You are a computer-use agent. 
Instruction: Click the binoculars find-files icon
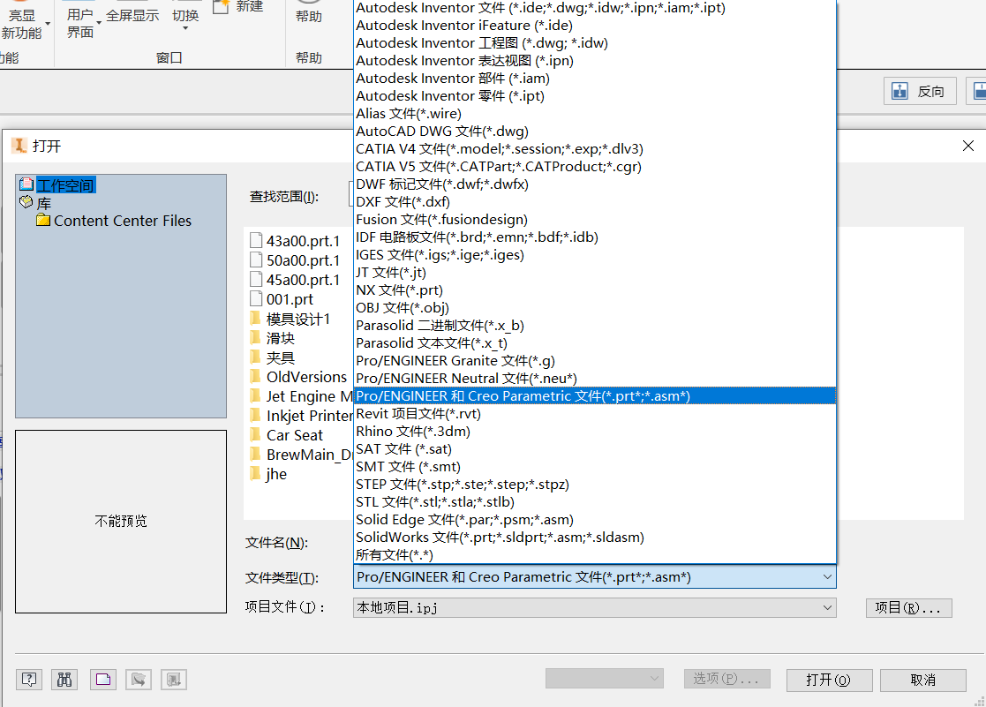click(64, 680)
